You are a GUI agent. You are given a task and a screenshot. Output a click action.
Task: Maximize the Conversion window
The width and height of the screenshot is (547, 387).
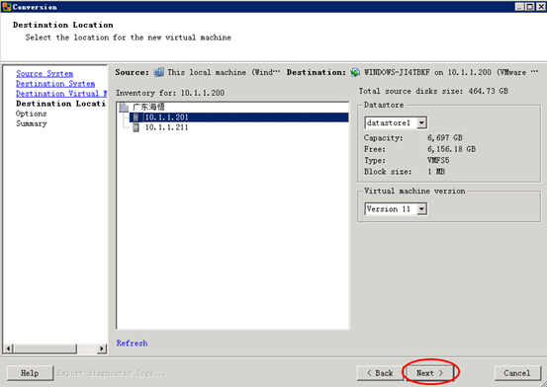pos(529,7)
